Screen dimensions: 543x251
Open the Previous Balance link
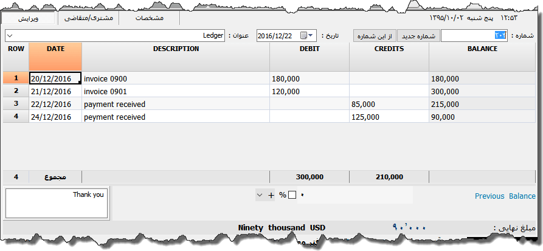[x=505, y=196]
